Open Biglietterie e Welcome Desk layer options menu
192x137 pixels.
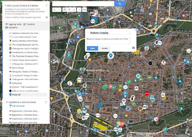pyautogui.click(x=46, y=102)
